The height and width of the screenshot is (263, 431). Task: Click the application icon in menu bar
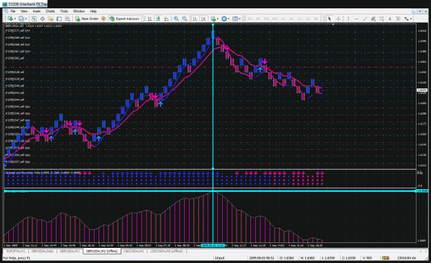pyautogui.click(x=6, y=11)
